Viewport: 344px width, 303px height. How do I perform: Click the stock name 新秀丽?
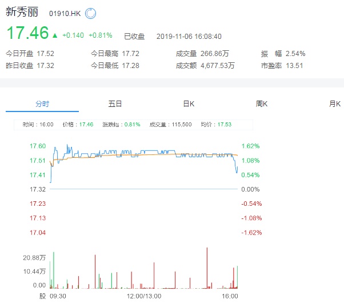22,13
